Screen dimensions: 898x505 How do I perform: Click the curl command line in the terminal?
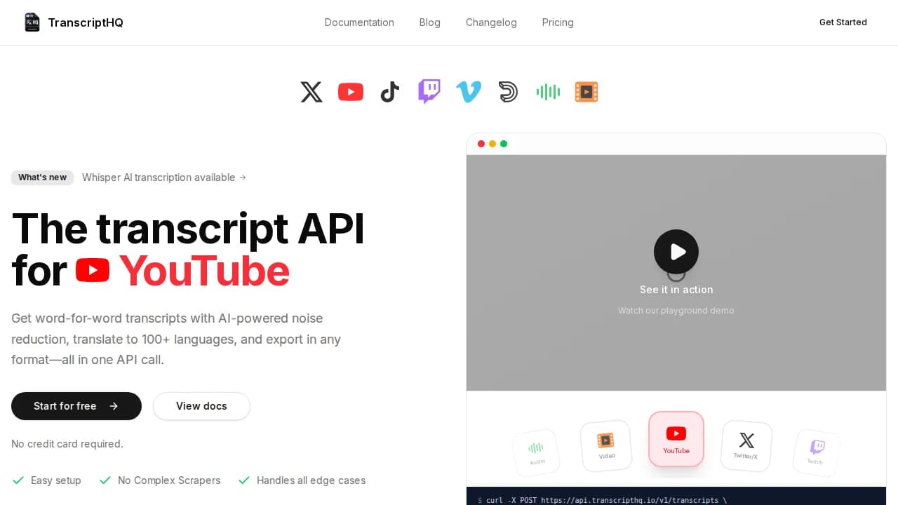coord(603,500)
